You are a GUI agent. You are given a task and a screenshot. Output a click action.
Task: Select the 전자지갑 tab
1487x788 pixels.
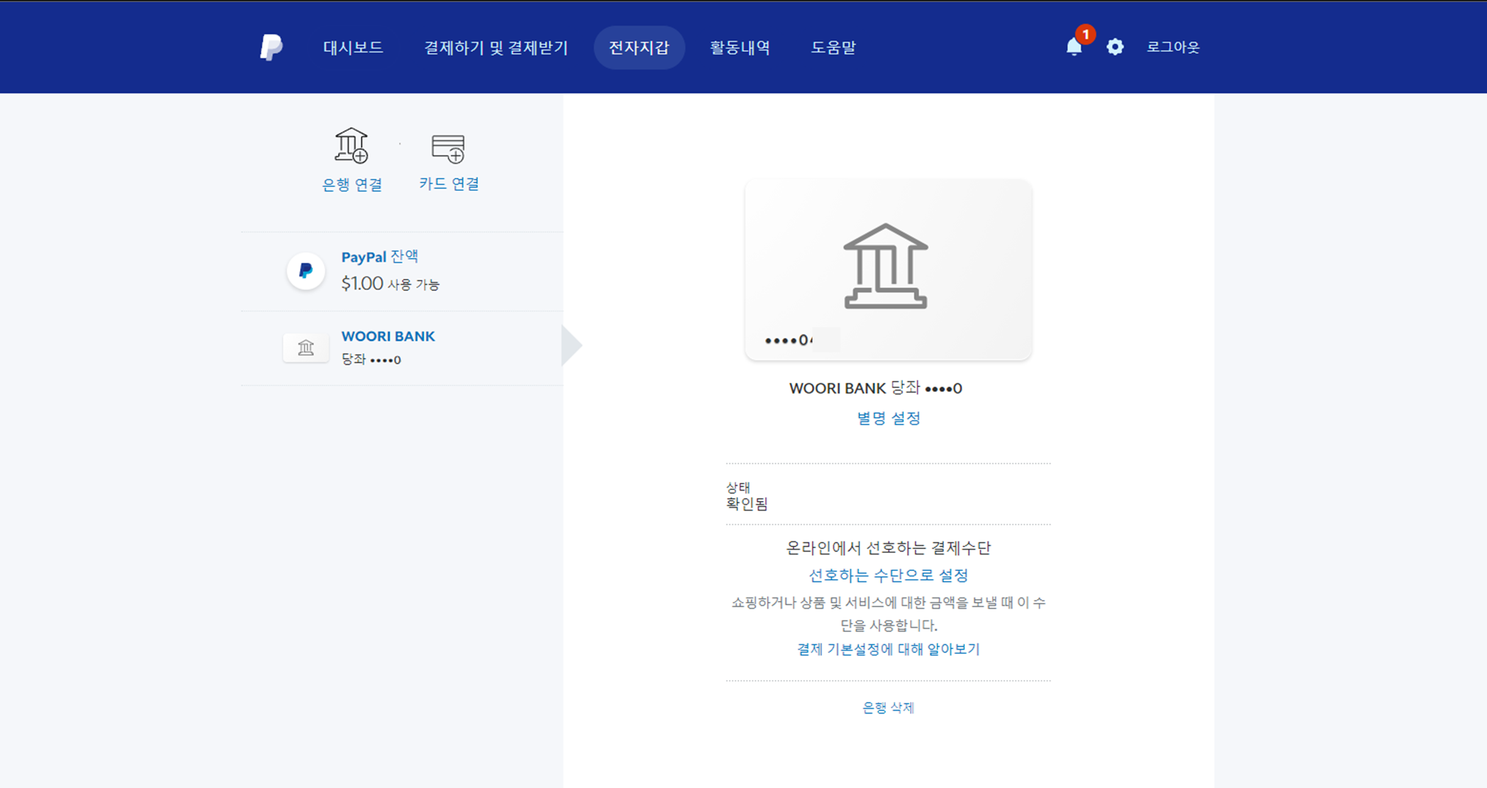[x=639, y=48]
